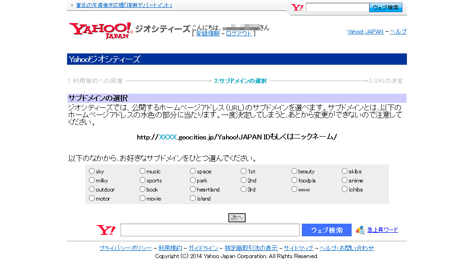The height and width of the screenshot is (273, 474).
Task: Open the 東北の生産者を応援 link
Action: point(124,5)
